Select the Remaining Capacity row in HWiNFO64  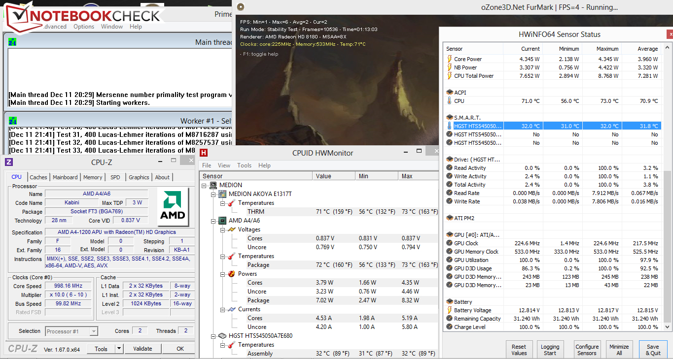[553, 319]
